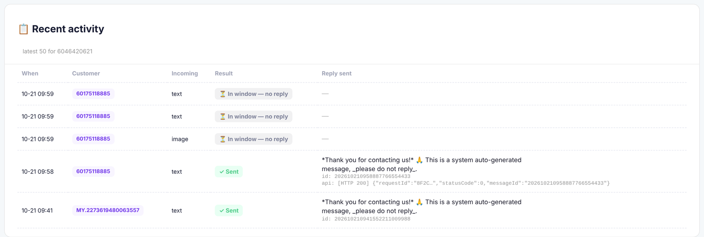Click the '10-21 09:58' timestamp cell

tap(37, 172)
